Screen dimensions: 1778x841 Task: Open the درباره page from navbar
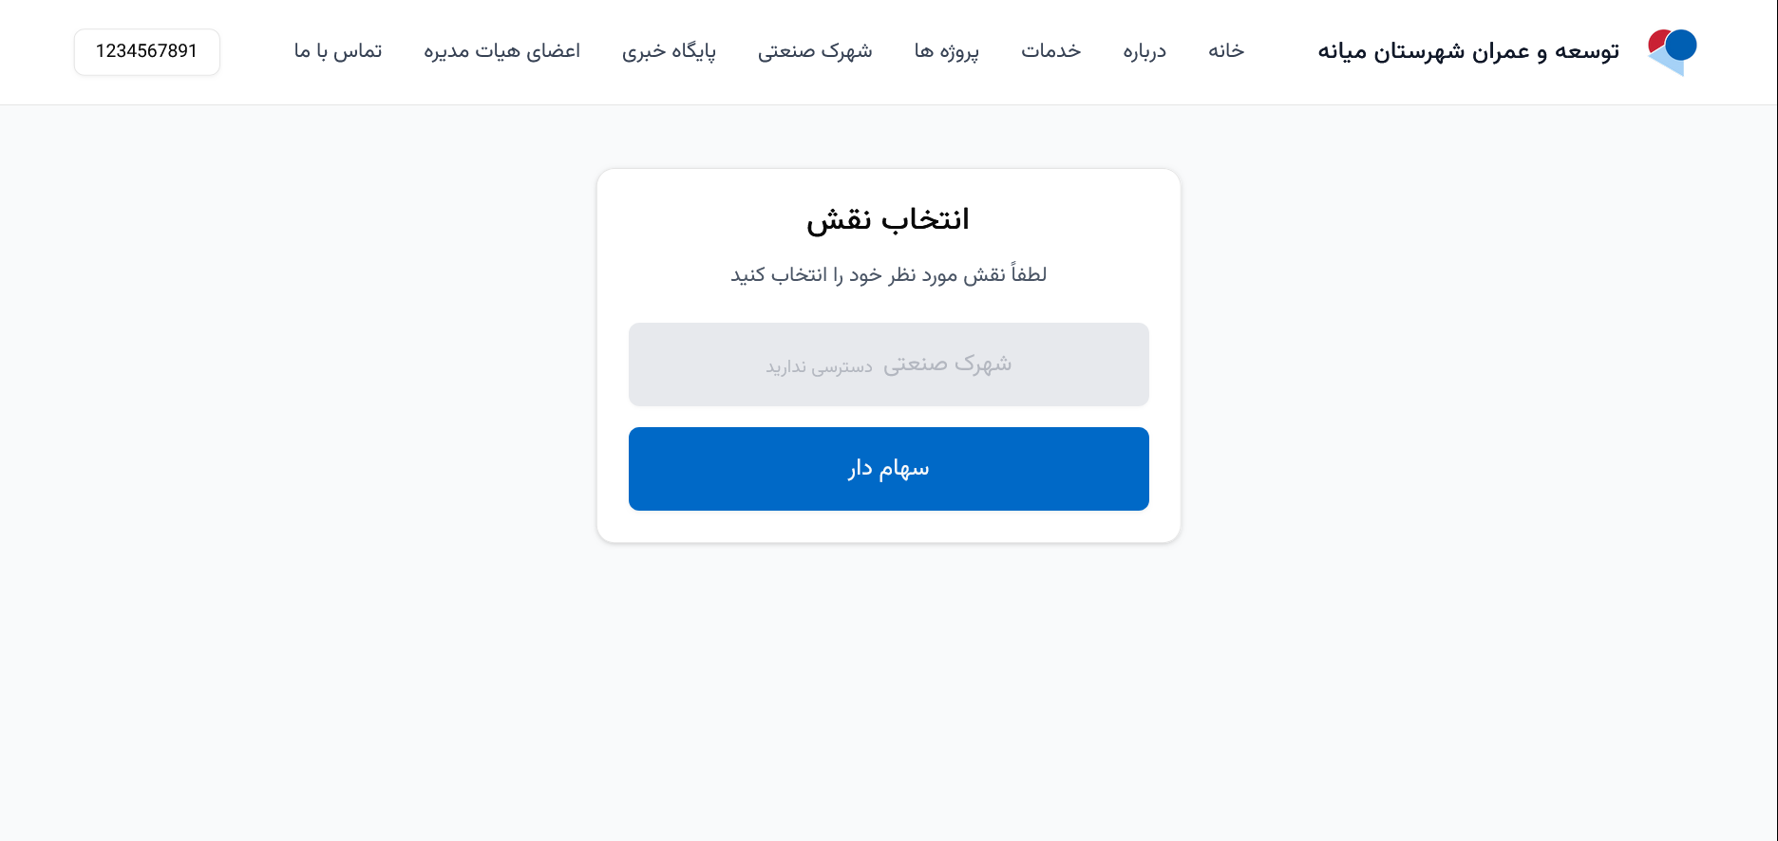(1144, 51)
